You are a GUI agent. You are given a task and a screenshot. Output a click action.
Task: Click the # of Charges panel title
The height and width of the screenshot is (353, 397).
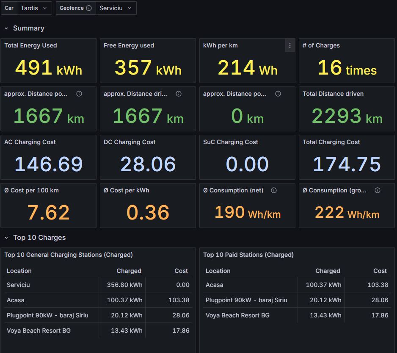pos(321,45)
